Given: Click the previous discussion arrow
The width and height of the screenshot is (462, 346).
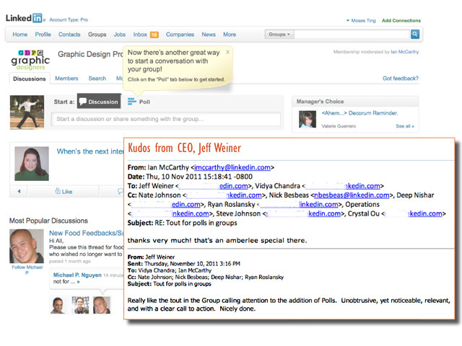Looking at the screenshot, I should coord(19,191).
